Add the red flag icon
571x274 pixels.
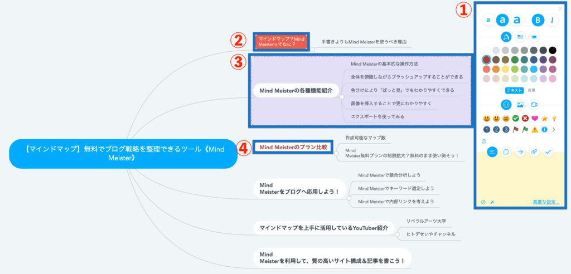(516, 129)
